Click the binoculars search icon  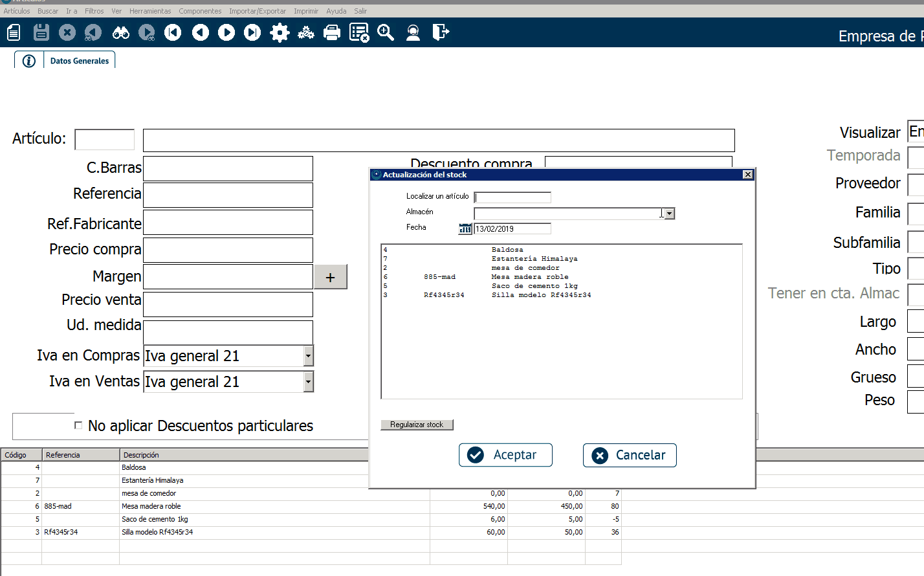(121, 32)
